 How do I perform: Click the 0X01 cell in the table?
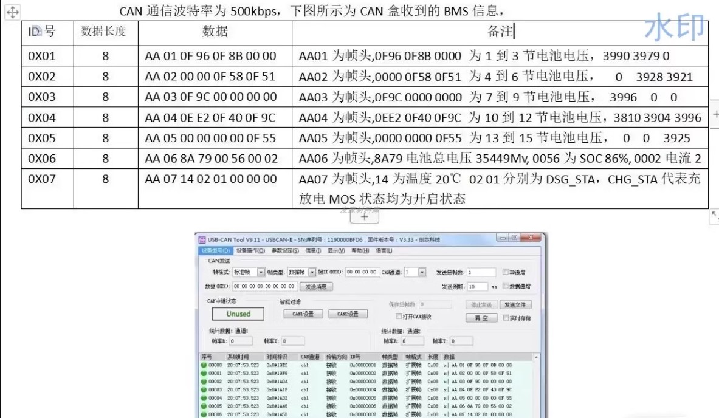(x=47, y=56)
